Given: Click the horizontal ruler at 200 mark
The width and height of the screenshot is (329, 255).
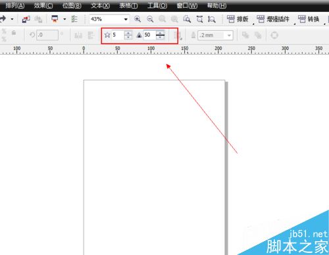Looking at the screenshot, I should (218, 49).
